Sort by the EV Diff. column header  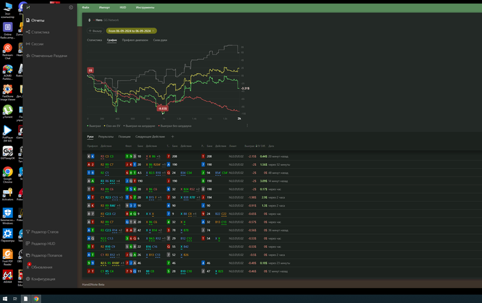[x=262, y=146]
